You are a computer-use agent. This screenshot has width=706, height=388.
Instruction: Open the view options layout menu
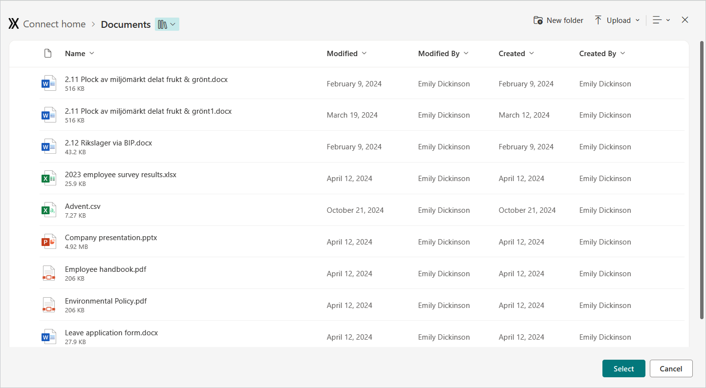pos(661,20)
